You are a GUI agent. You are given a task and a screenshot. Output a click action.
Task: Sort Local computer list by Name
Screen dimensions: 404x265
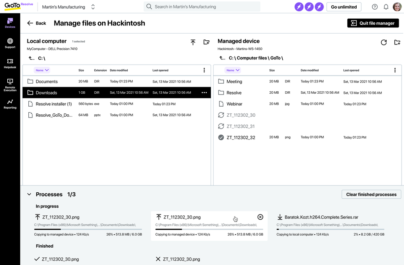tap(42, 70)
